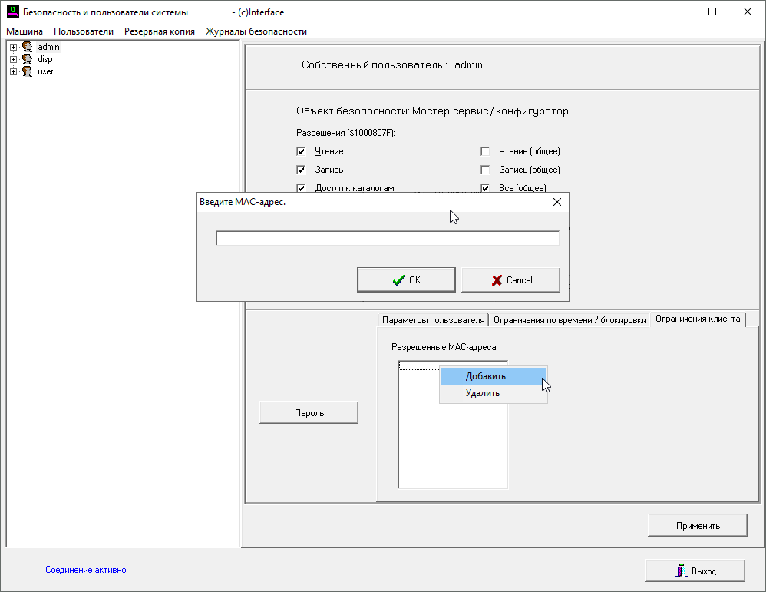
Task: Enable the Запись (общее) checkbox
Action: coord(485,170)
